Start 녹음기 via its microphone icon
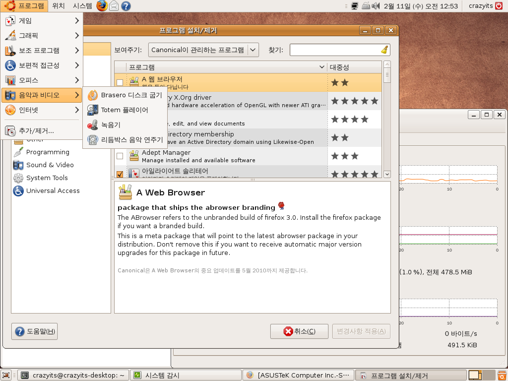Screen dimensions: 508x381 pos(93,125)
